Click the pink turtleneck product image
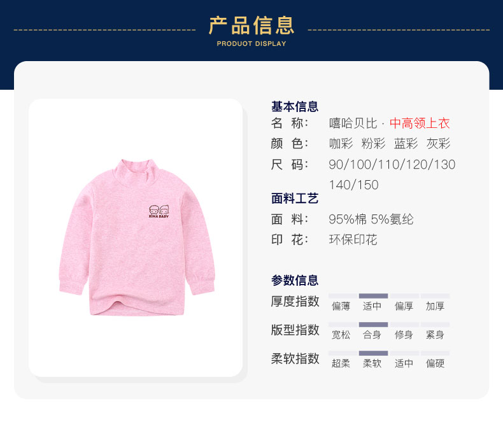 [137, 237]
